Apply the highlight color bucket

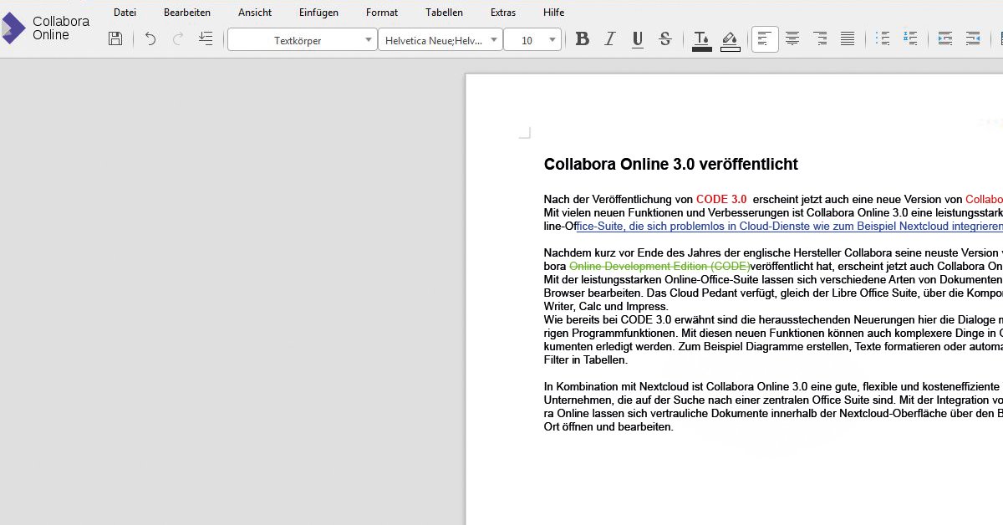pyautogui.click(x=730, y=40)
